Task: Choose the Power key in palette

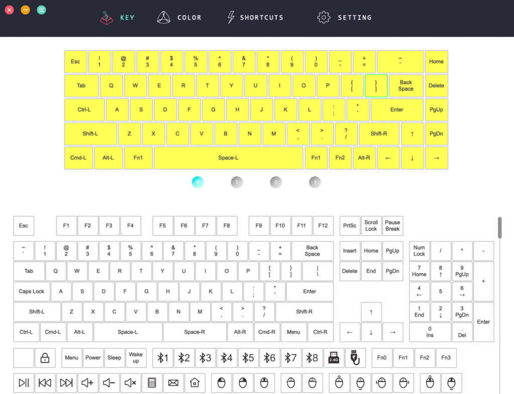Action: [93, 358]
